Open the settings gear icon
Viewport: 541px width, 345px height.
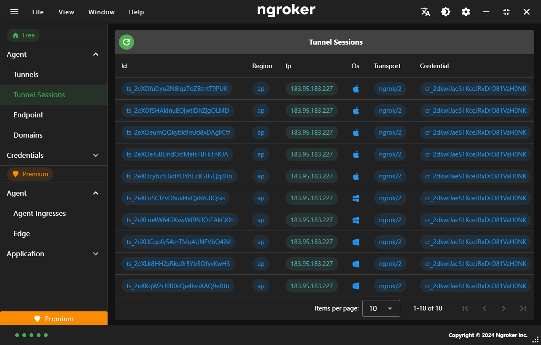click(466, 12)
